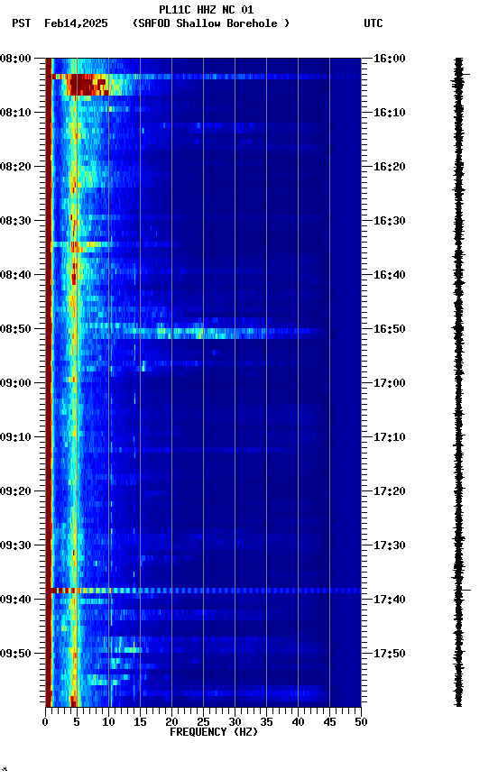Click the intense red burst just after 08:00
Image resolution: width=498 pixels, height=779 pixels.
(87, 85)
